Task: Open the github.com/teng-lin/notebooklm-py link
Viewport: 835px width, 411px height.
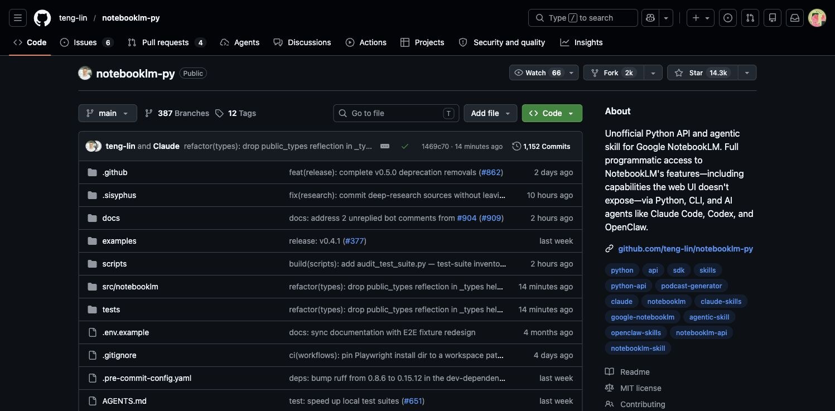Action: pyautogui.click(x=686, y=249)
